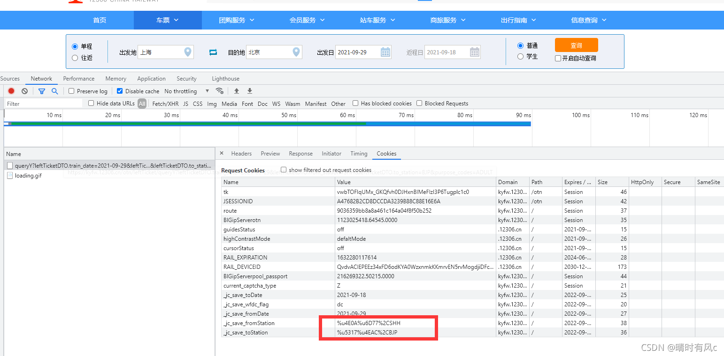Expand 信息查询 navigation menu
This screenshot has height=356, width=724.
(x=589, y=20)
